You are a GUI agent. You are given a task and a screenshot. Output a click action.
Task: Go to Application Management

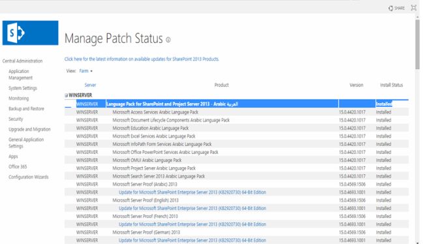click(x=21, y=74)
